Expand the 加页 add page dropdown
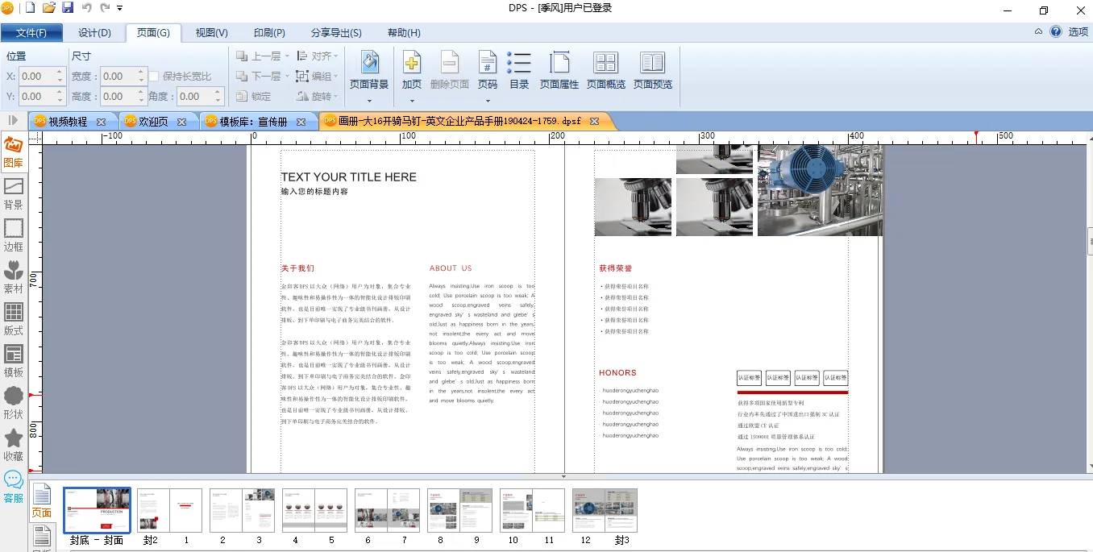The image size is (1093, 552). (x=412, y=101)
